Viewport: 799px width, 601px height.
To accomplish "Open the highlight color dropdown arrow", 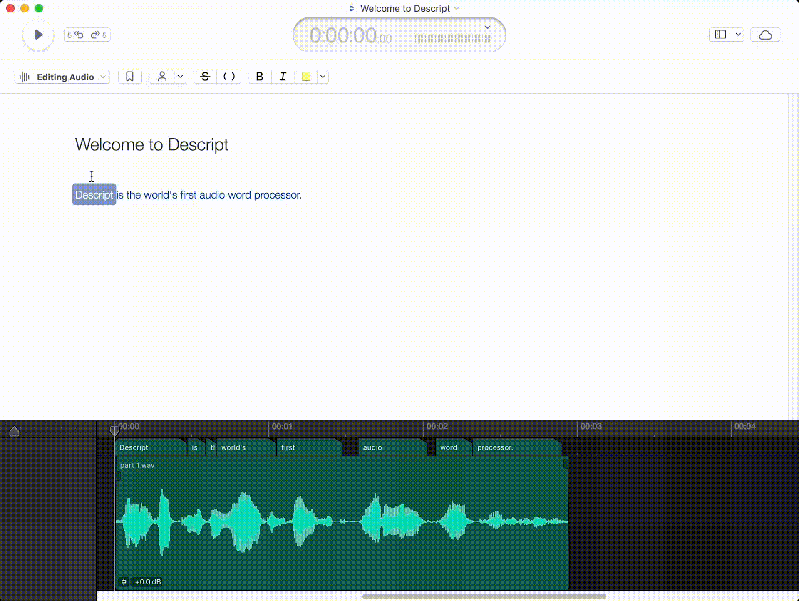I will click(323, 77).
